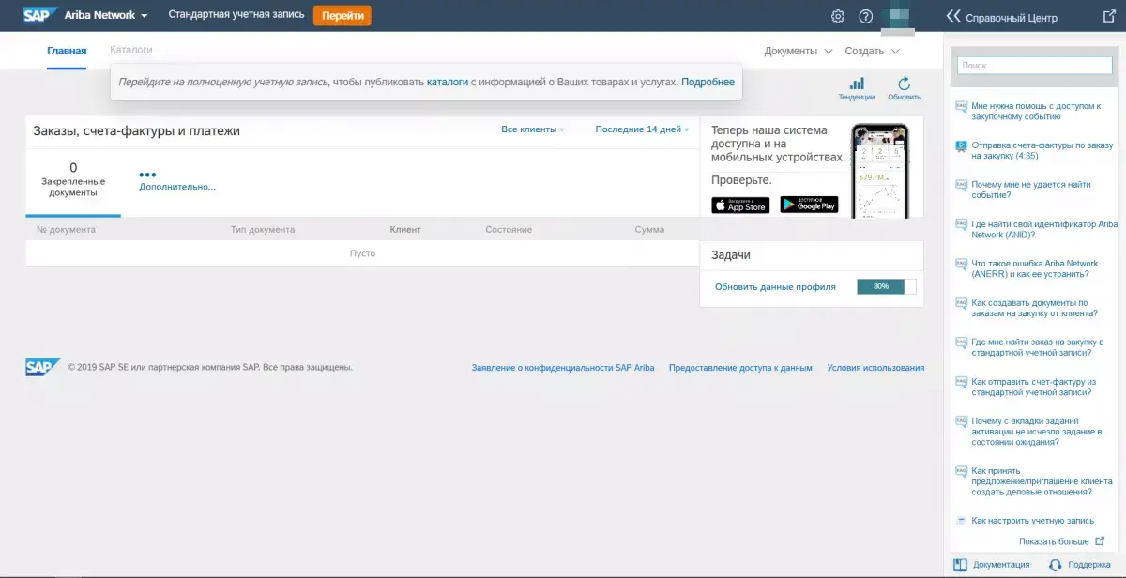Click the Документация book icon
This screenshot has height=578, width=1126.
click(960, 565)
